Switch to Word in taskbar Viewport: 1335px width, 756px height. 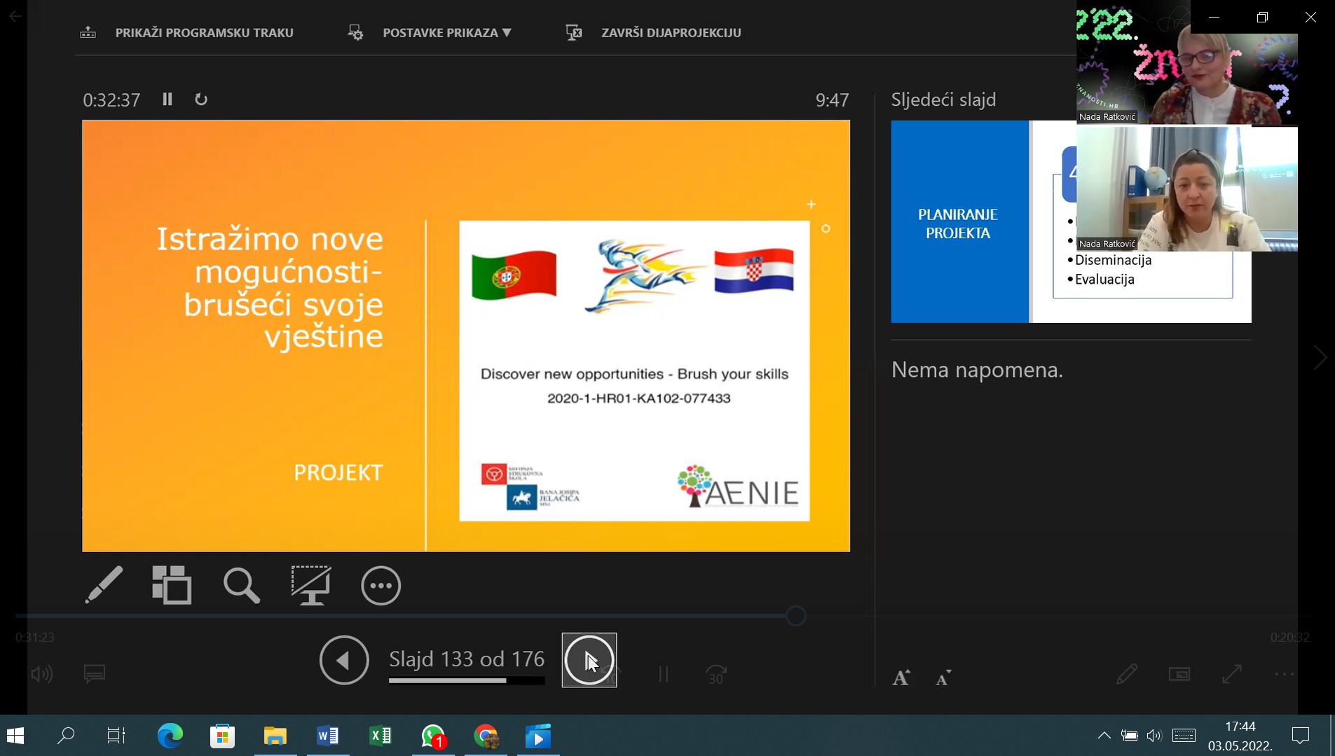[x=327, y=736]
